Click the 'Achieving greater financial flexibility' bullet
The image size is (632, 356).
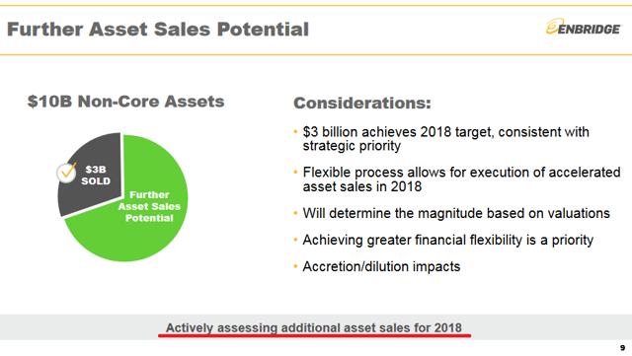pos(447,240)
